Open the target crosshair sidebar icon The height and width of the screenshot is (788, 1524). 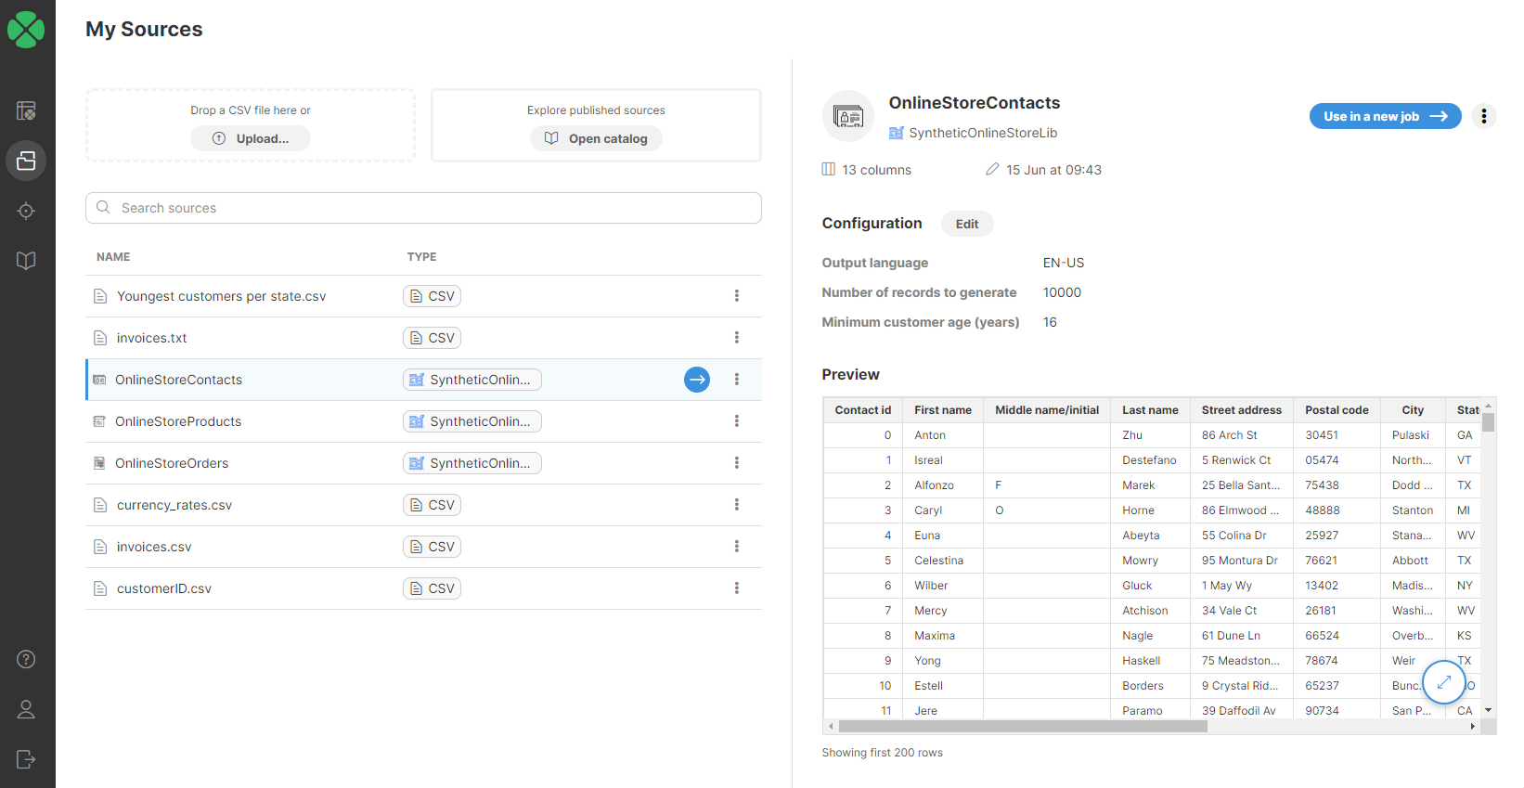(x=26, y=211)
